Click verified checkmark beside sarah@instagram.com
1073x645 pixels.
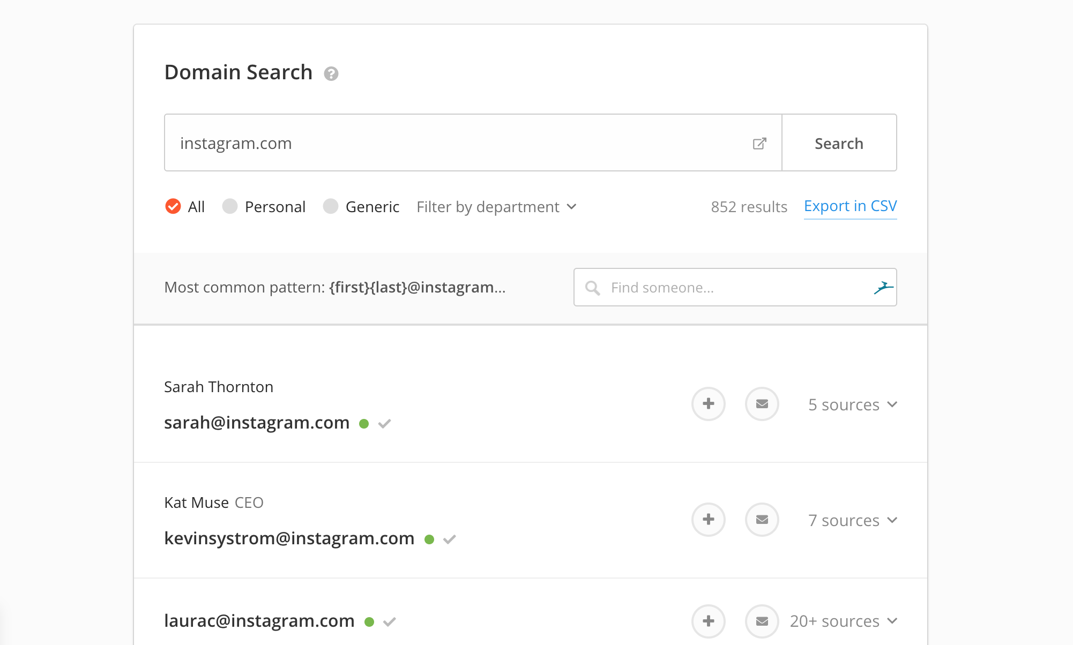[384, 424]
